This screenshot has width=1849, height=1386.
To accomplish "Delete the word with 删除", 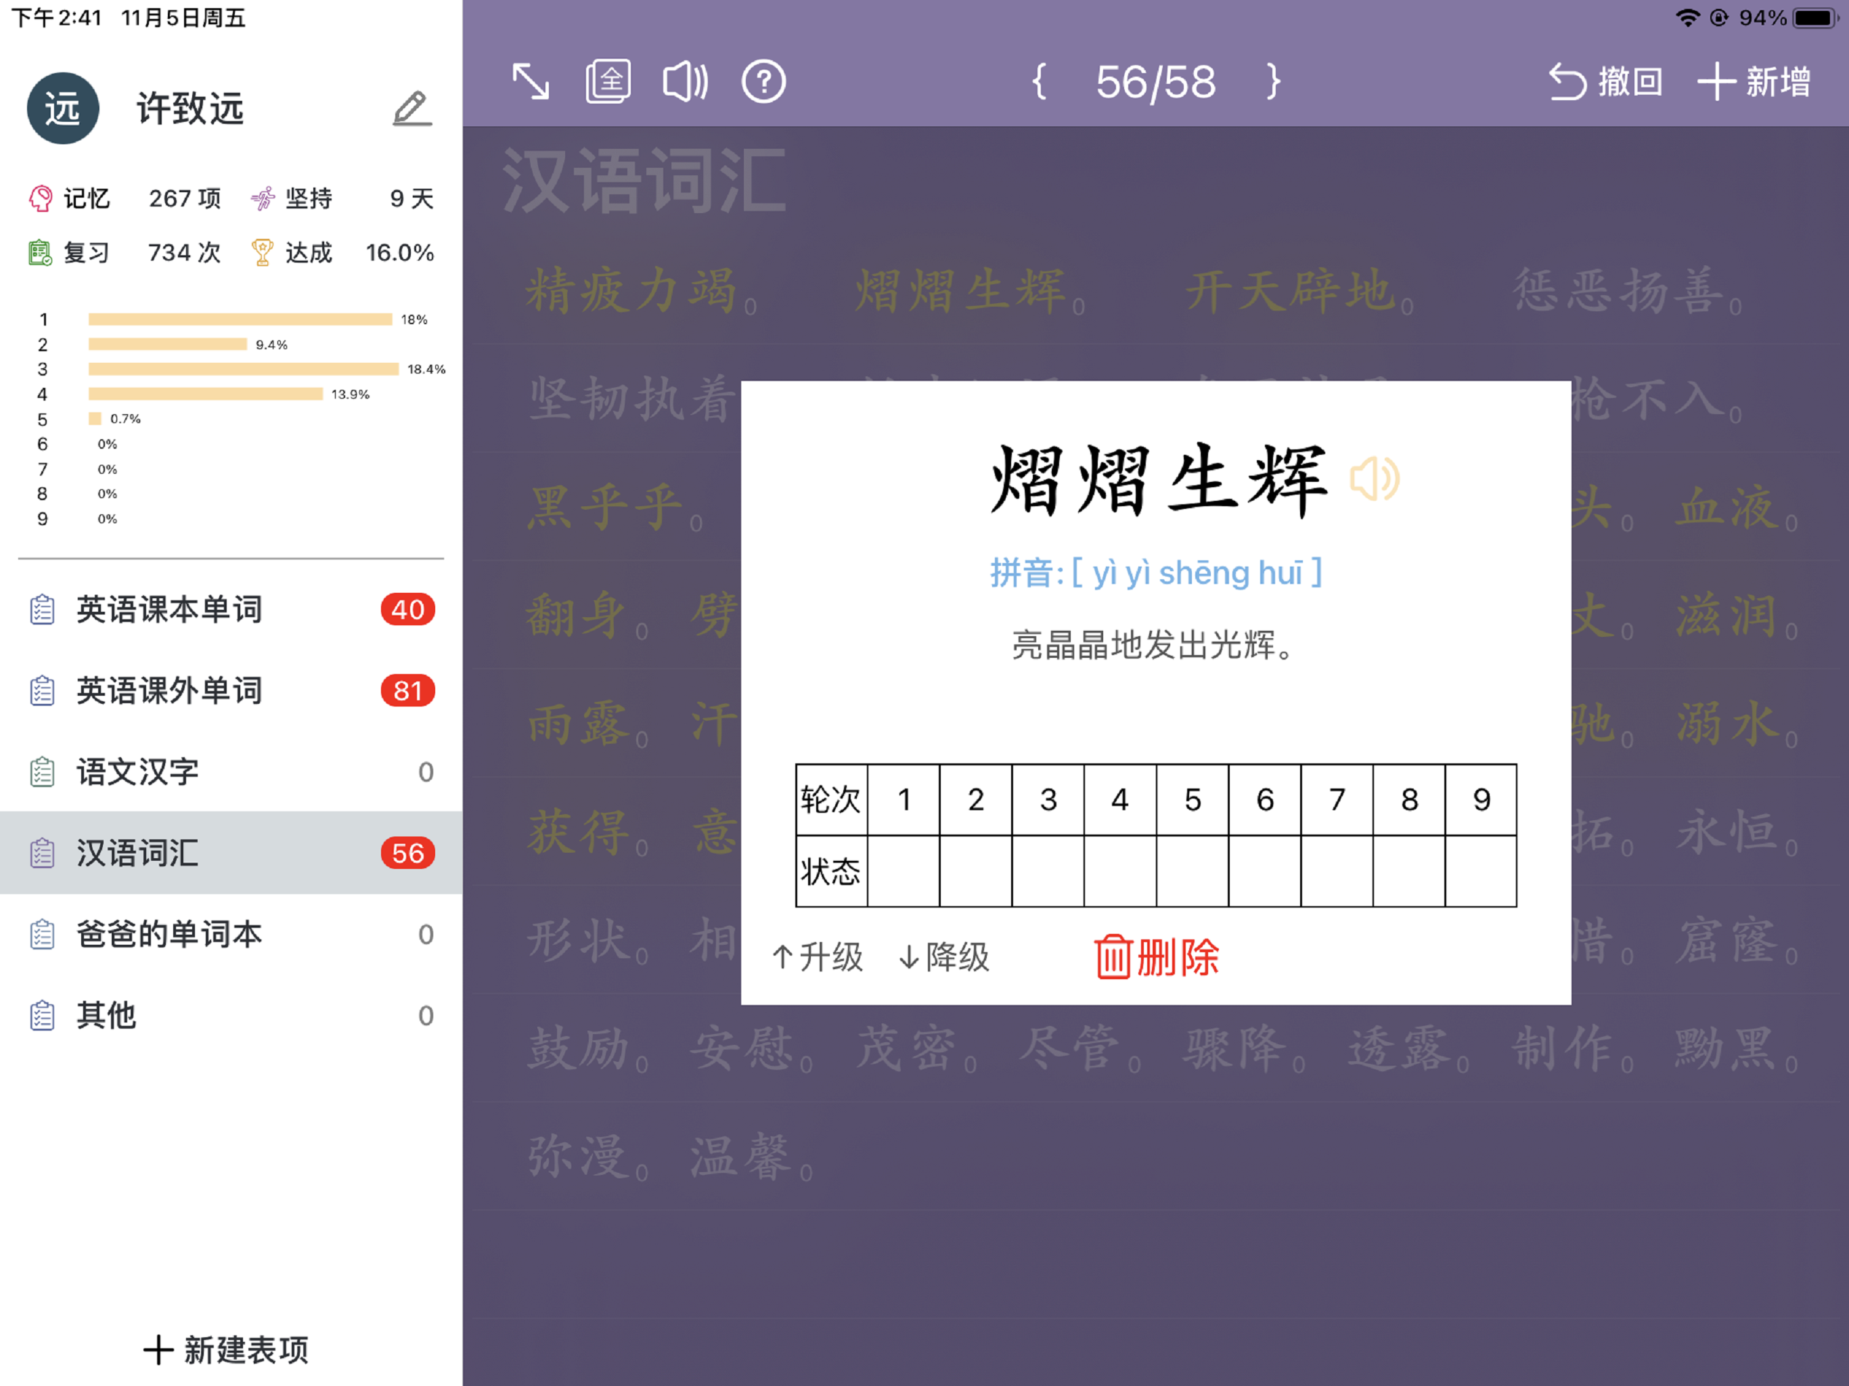I will coord(1157,957).
